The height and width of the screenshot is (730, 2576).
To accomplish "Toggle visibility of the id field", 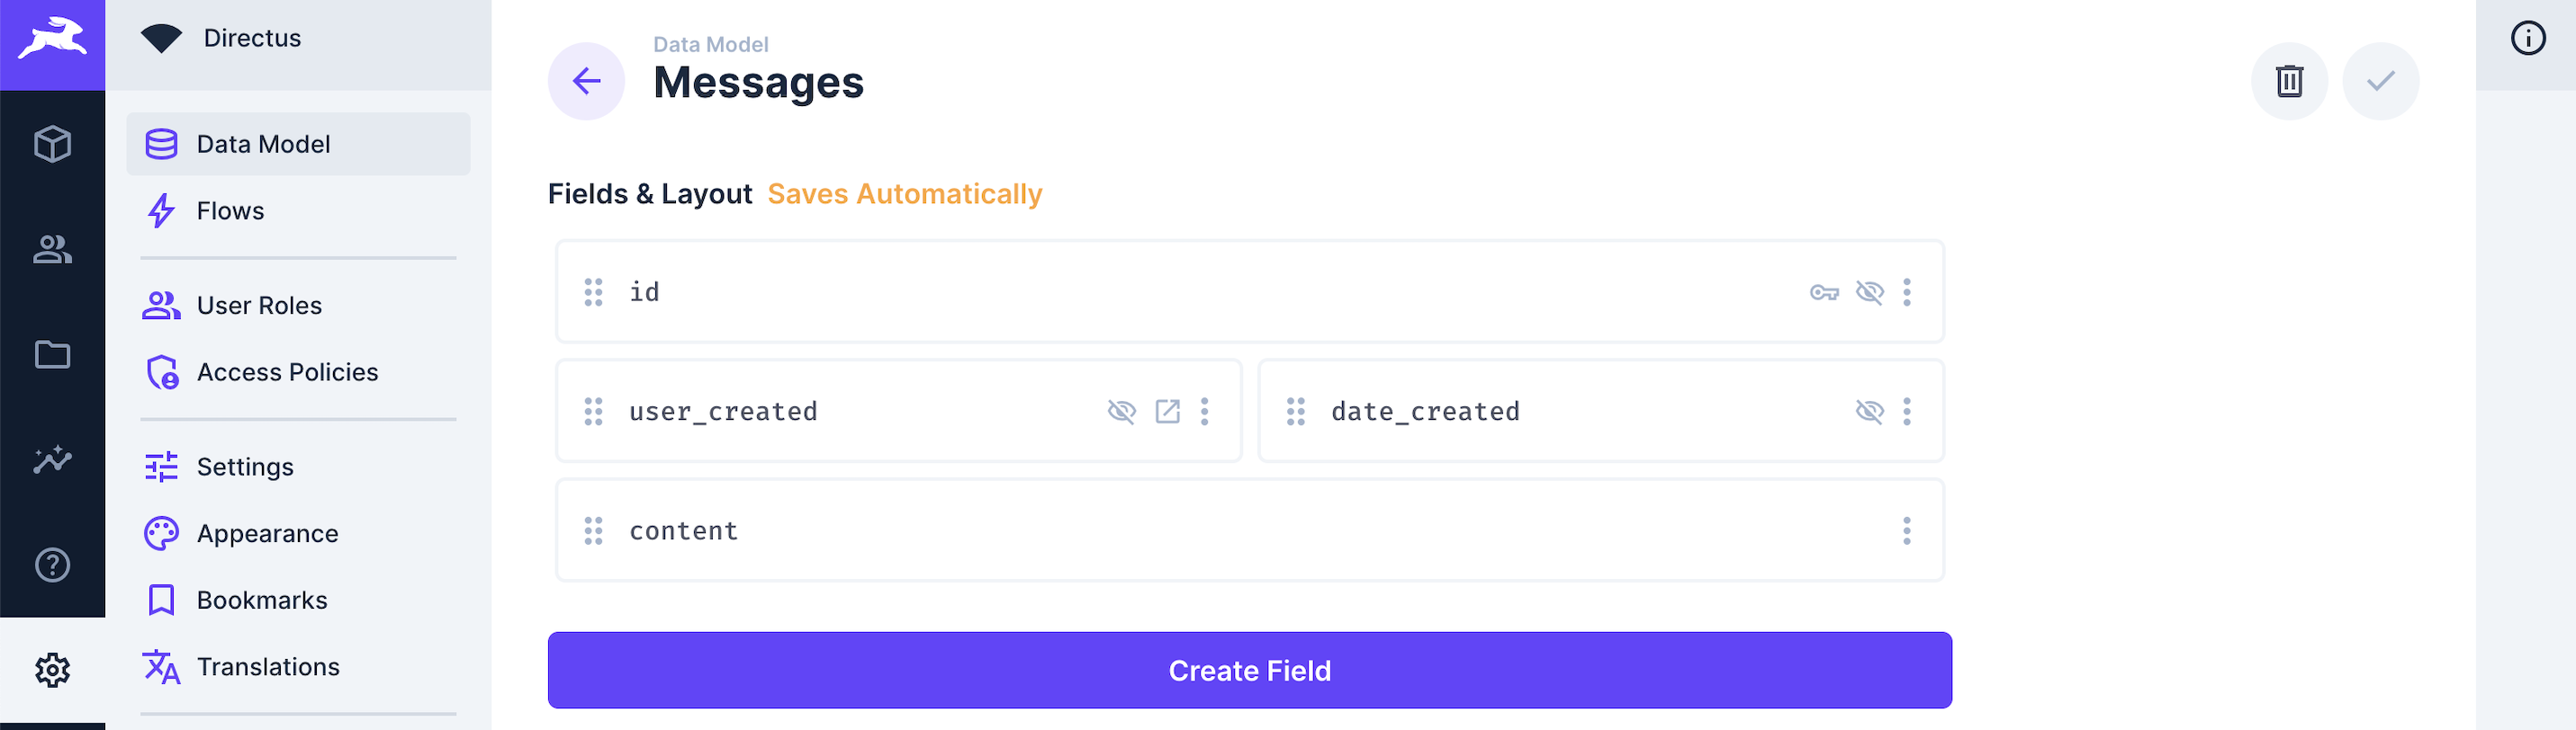I will (x=1869, y=292).
